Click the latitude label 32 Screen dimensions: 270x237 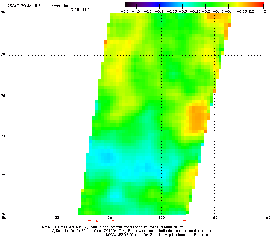pos(3,175)
